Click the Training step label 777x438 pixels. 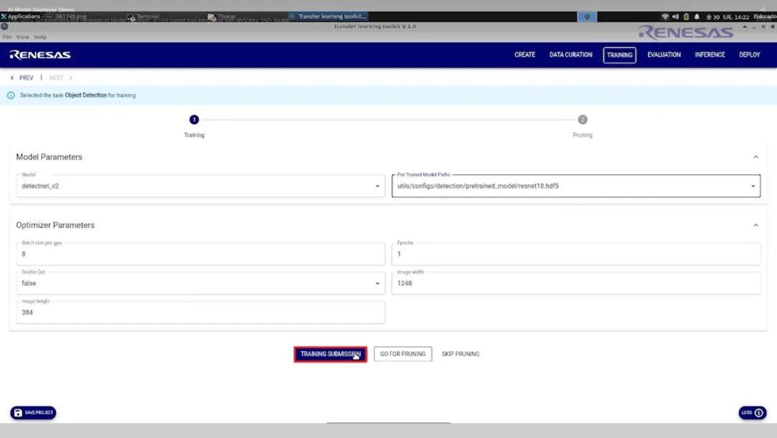click(194, 134)
